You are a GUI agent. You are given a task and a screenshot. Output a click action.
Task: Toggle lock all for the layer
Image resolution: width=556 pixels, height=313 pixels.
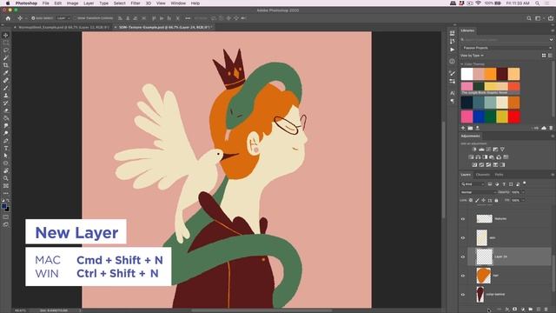point(496,200)
